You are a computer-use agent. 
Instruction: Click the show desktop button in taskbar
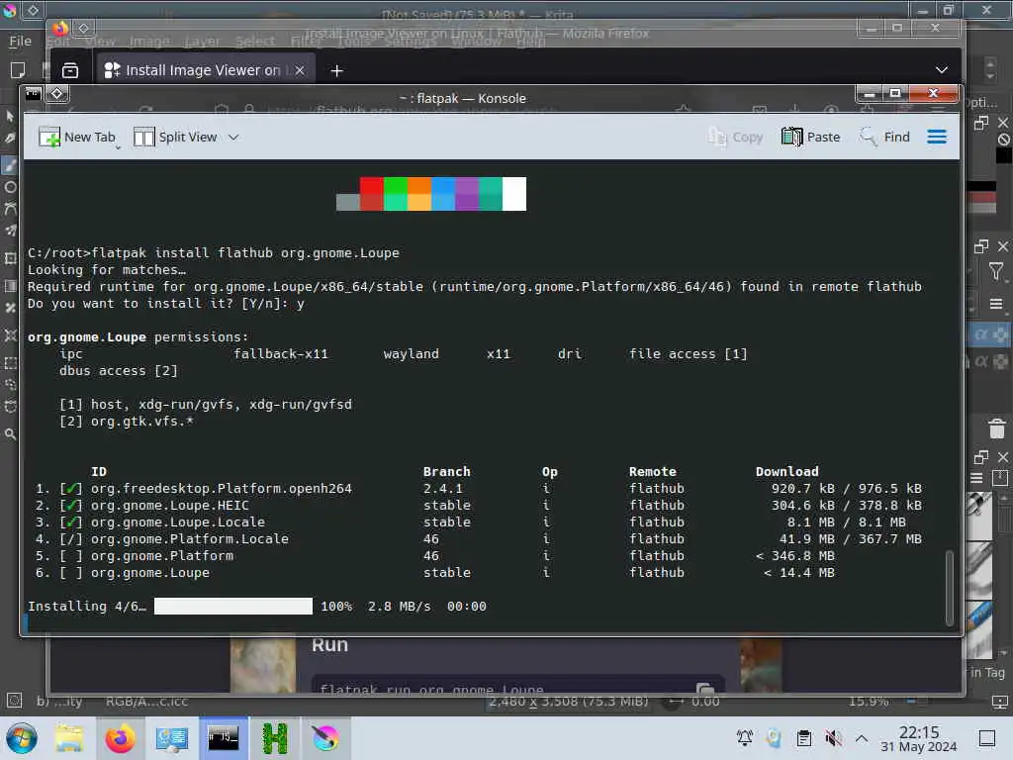(x=987, y=738)
